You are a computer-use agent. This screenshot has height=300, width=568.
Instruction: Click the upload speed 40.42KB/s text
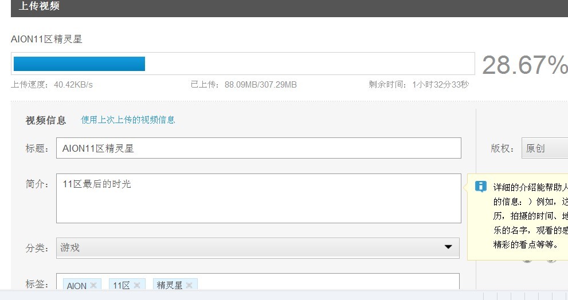[x=73, y=85]
